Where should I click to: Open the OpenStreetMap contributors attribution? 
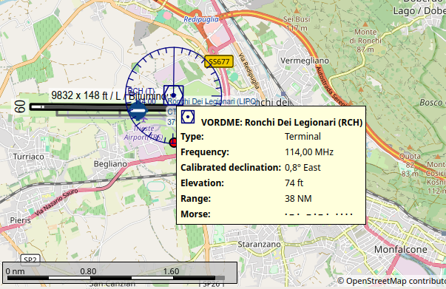pos(391,281)
